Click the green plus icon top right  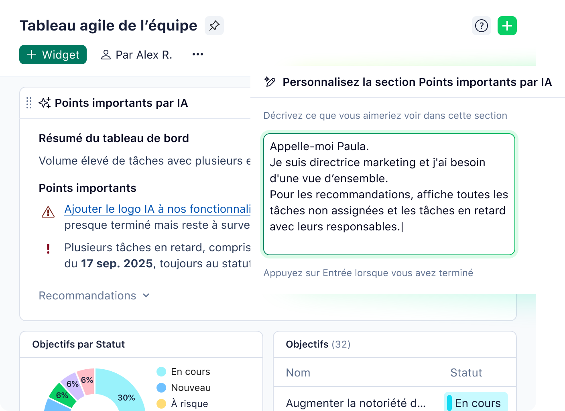pyautogui.click(x=507, y=25)
